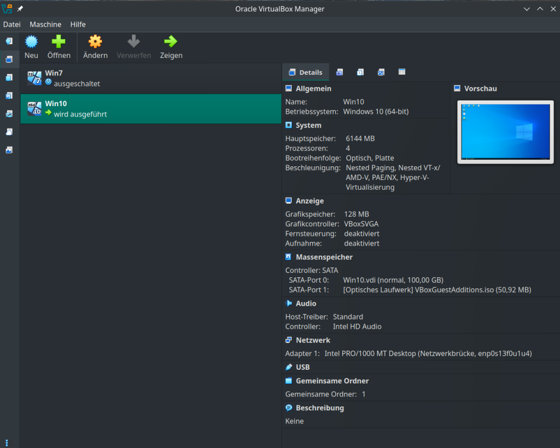This screenshot has height=448, width=560.
Task: Switch to the Snapshots tab icon
Action: pos(340,72)
